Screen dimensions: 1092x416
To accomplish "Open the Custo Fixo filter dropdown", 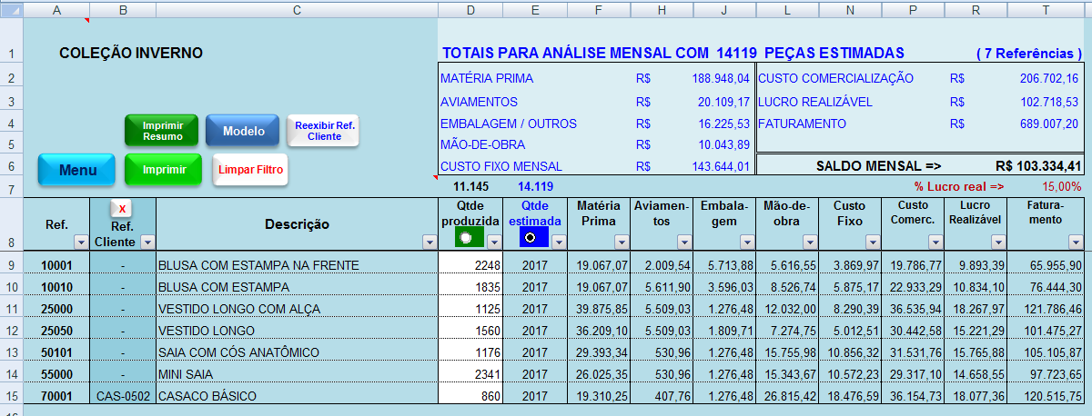I will point(873,243).
